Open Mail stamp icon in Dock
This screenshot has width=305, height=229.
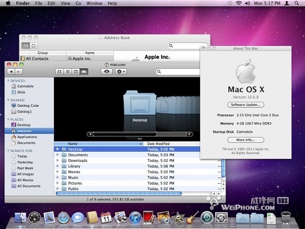pos(49,217)
